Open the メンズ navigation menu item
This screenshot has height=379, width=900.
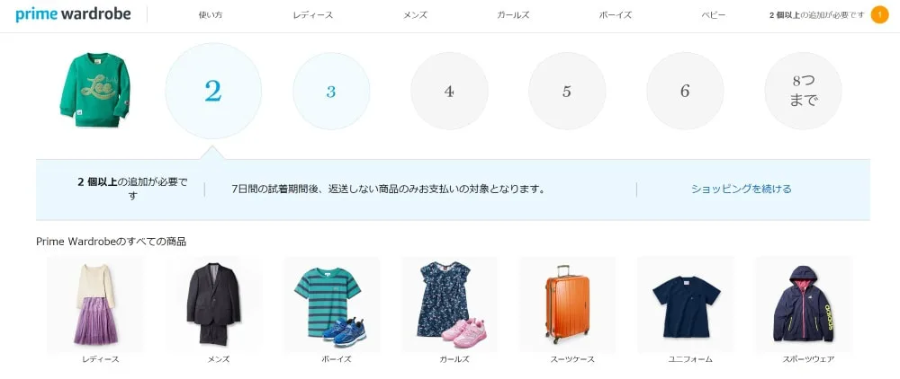[x=415, y=15]
